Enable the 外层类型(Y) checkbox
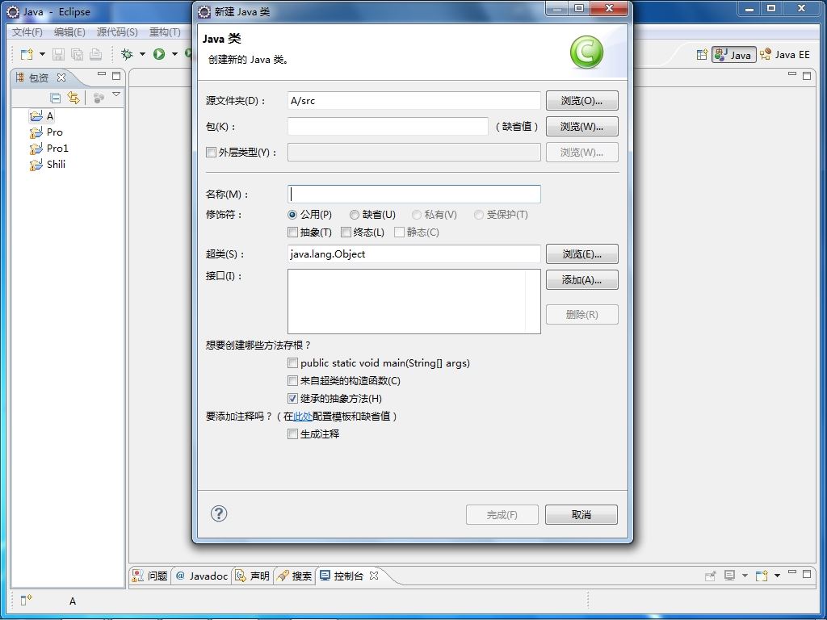This screenshot has width=827, height=620. [x=211, y=153]
